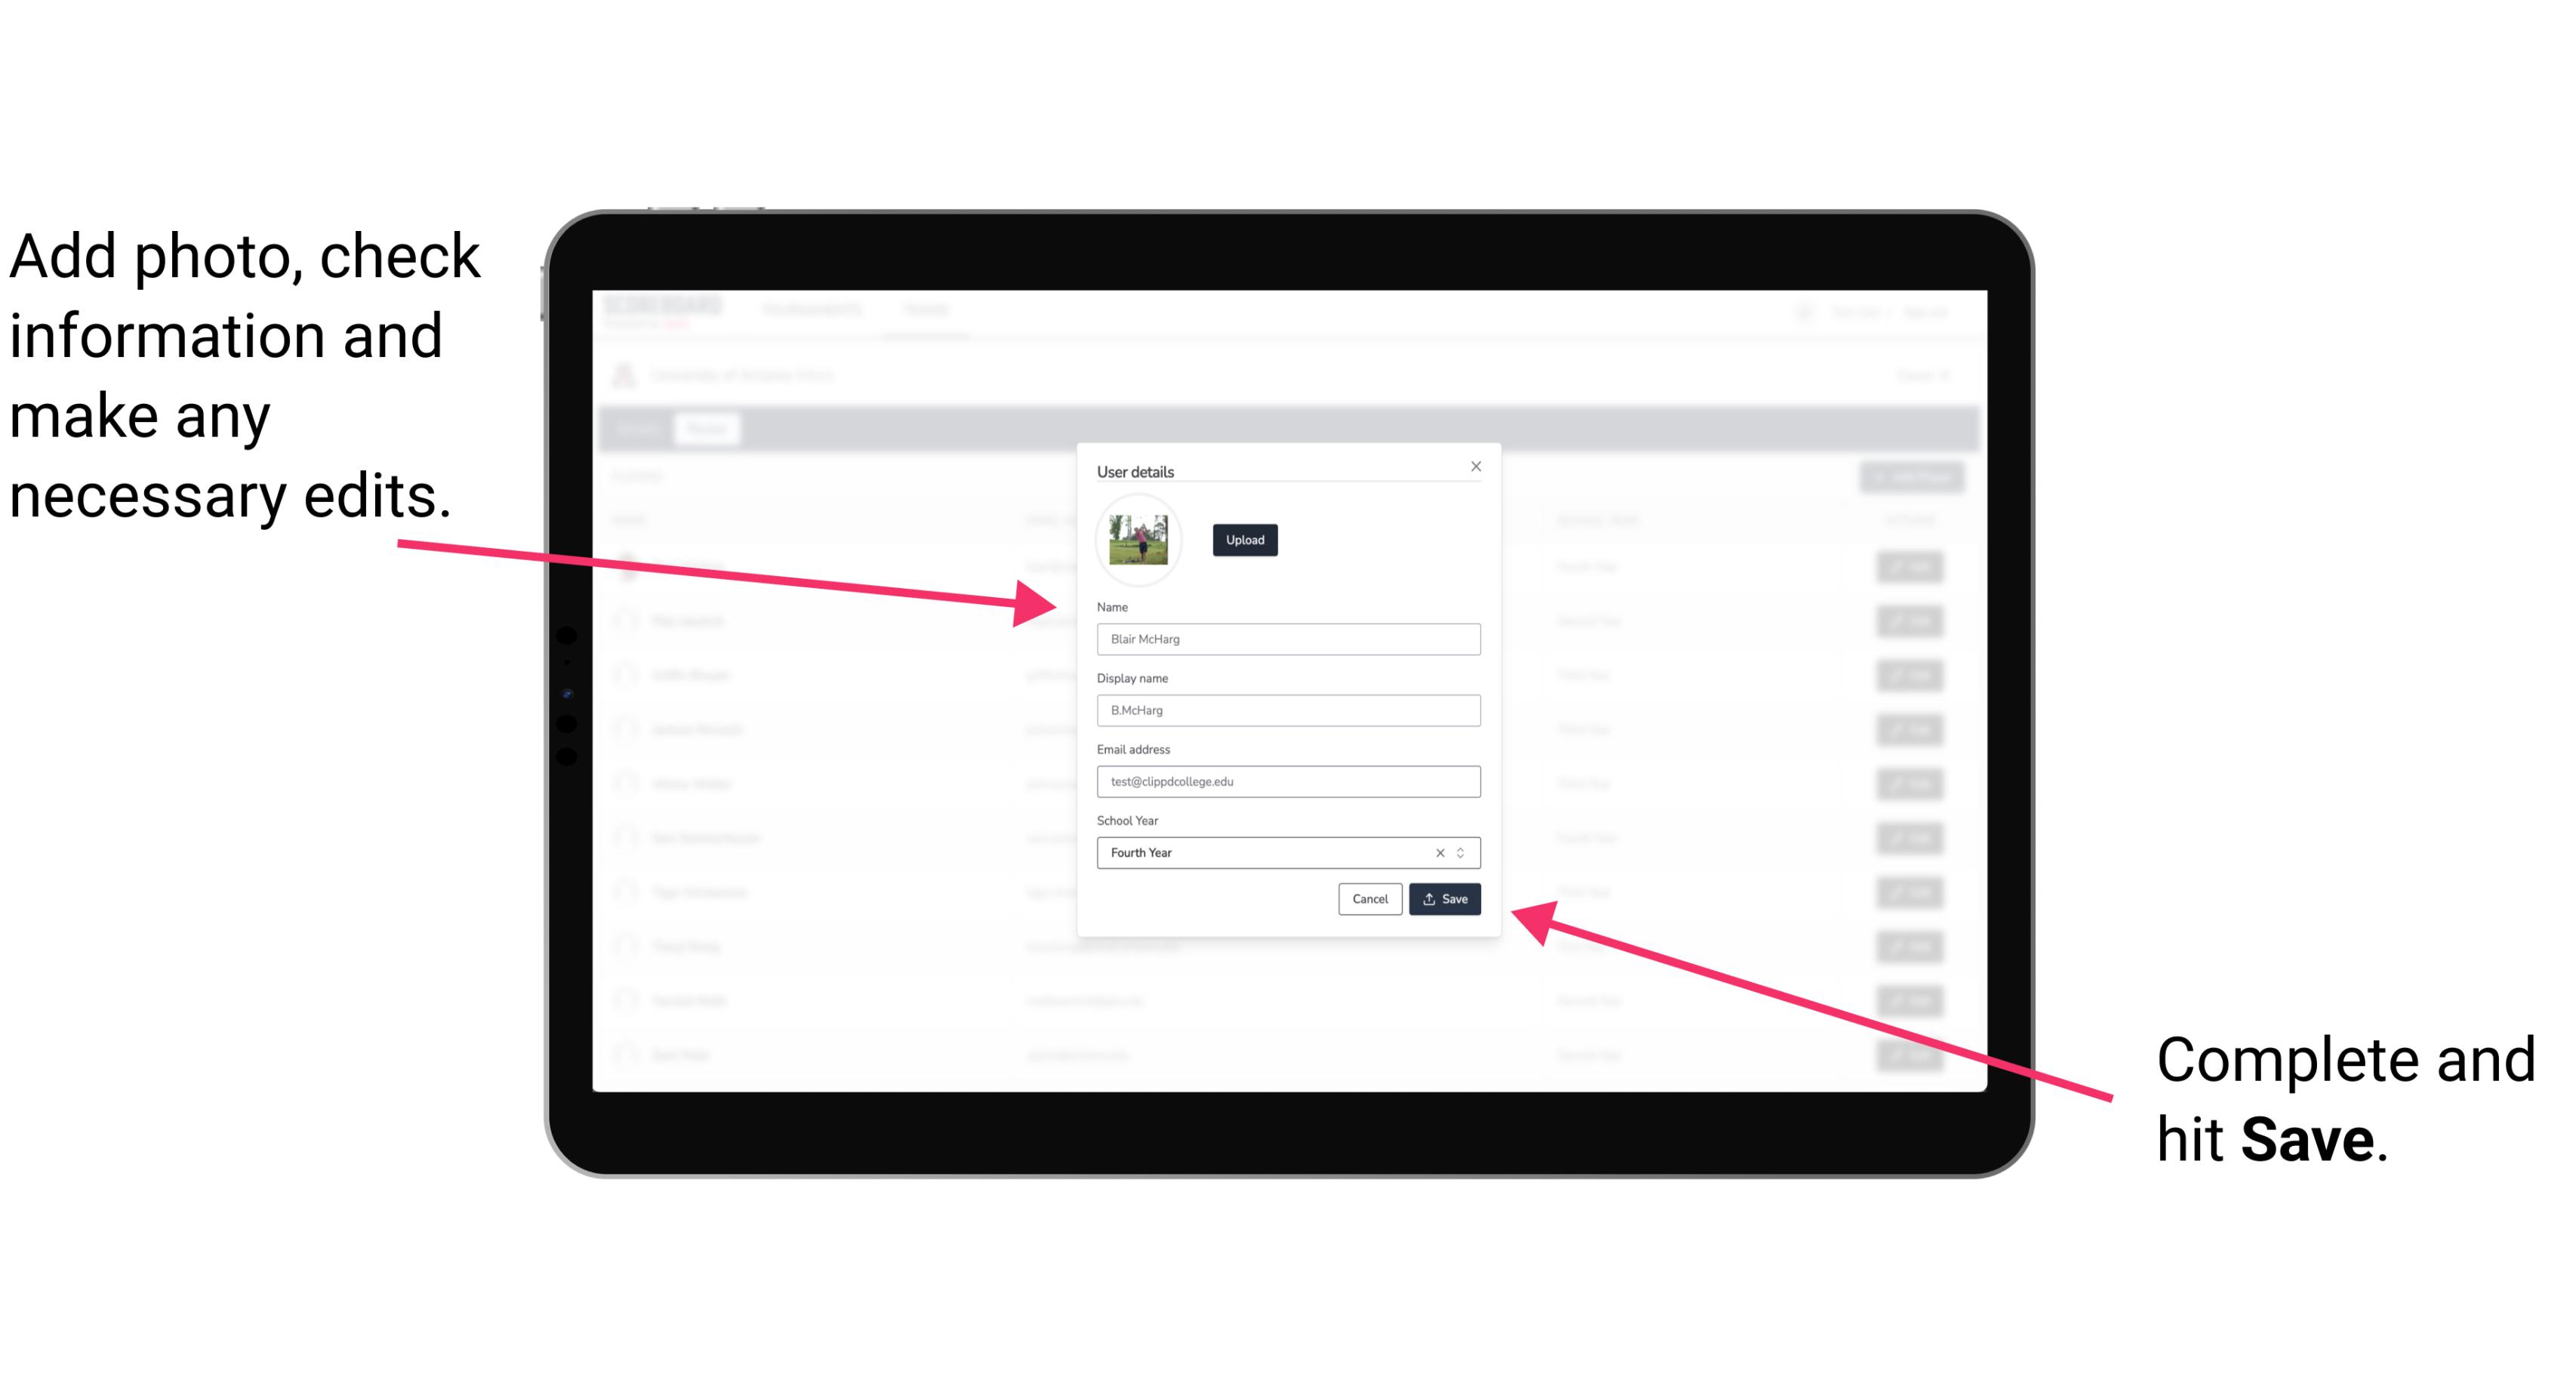Click the profile photo thumbnail

tap(1139, 540)
